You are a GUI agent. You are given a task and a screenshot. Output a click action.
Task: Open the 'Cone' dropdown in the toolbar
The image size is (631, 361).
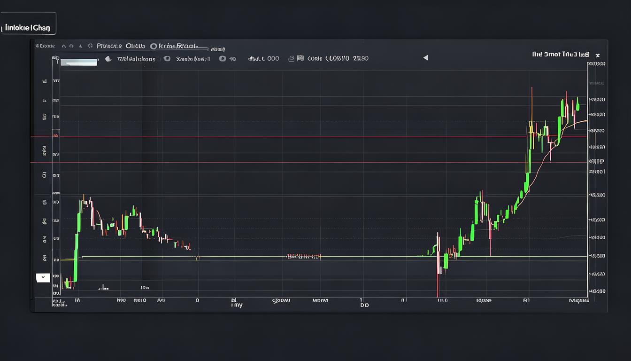[x=315, y=58]
